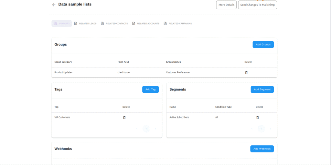Go to previous page in Tags pagination
Image resolution: width=331 pixels, height=165 pixels.
(x=137, y=129)
